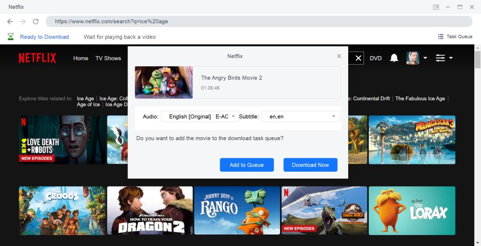Open the DVD menu item

375,59
